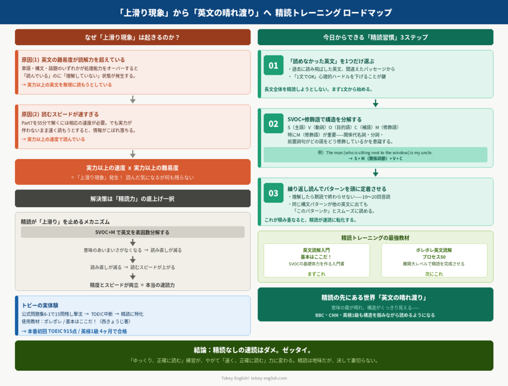The width and height of the screenshot is (508, 386).
Task: Click heading 原因(1) 英文の難易度が読解力を超えている
Action: [73, 59]
